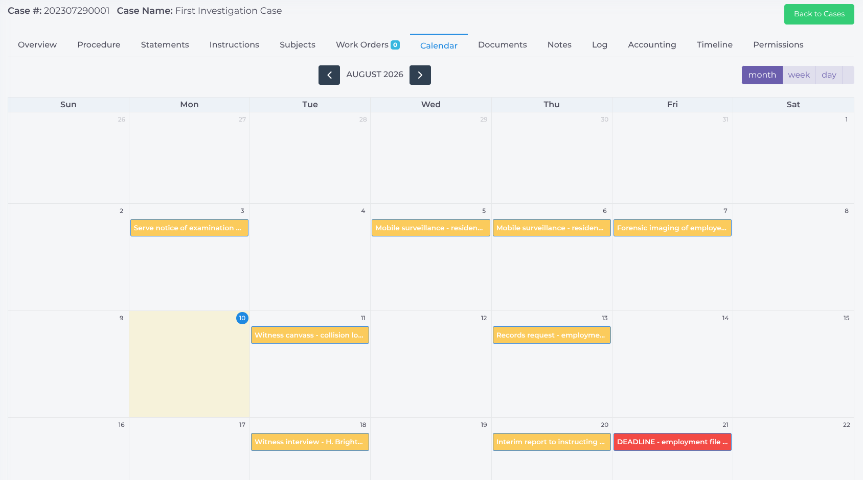Open the Accounting tab
863x480 pixels.
[652, 45]
